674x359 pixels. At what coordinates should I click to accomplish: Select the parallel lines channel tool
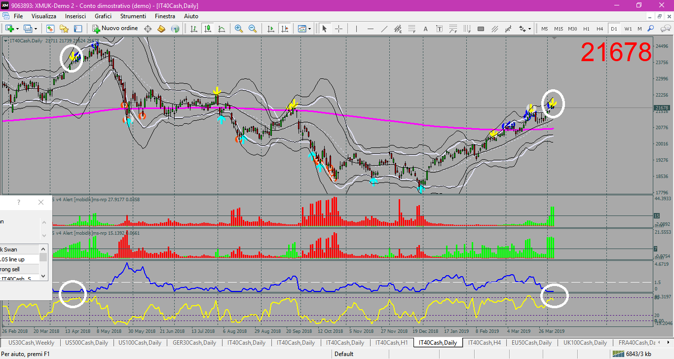(x=494, y=29)
